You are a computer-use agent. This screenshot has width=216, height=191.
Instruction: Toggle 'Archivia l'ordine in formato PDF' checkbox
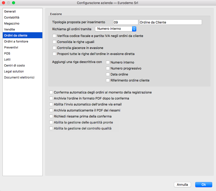[51, 98]
